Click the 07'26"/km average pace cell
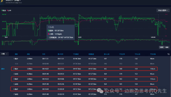Screen dimensions: 171x97 click(x=77, y=64)
